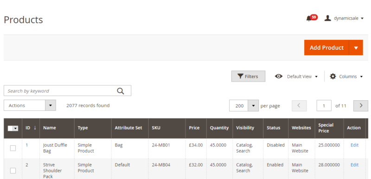Click the 200 per page value field
This screenshot has width=371, height=179.
point(239,106)
